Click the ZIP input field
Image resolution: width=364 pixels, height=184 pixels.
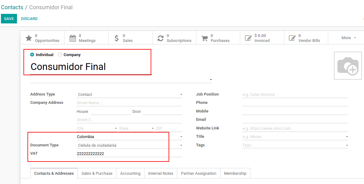coord(169,129)
